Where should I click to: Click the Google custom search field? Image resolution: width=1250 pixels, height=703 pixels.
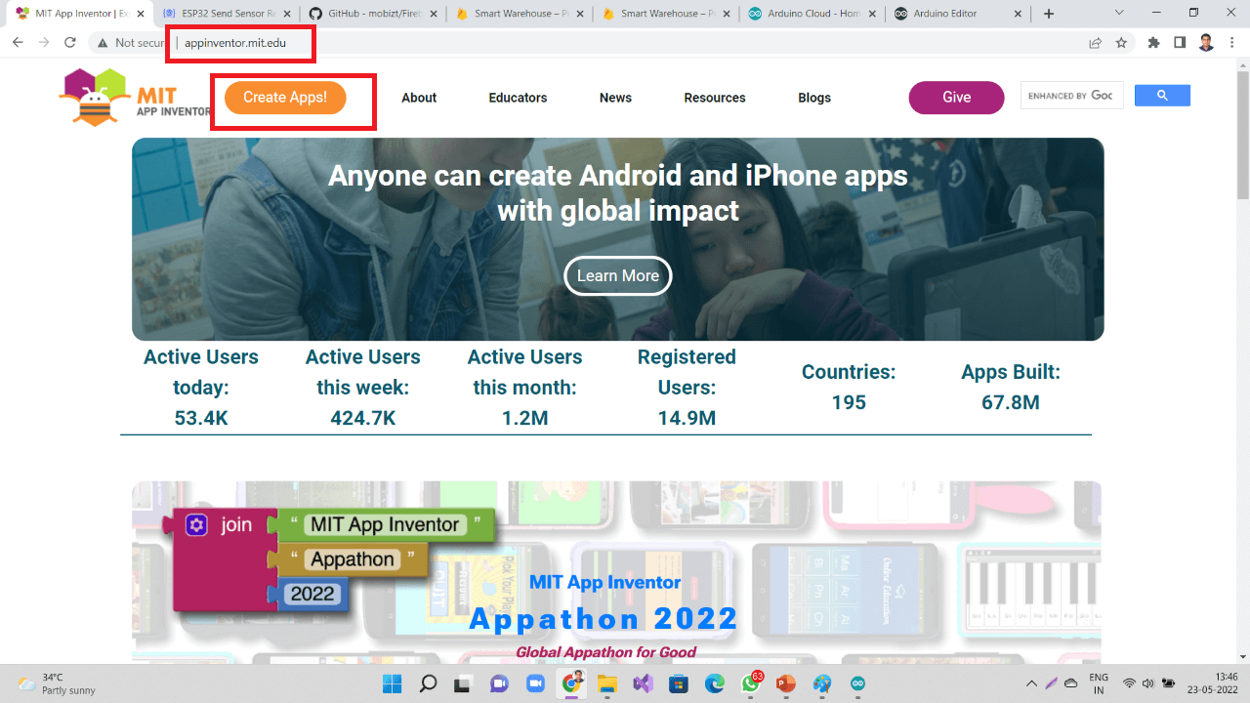tap(1072, 96)
